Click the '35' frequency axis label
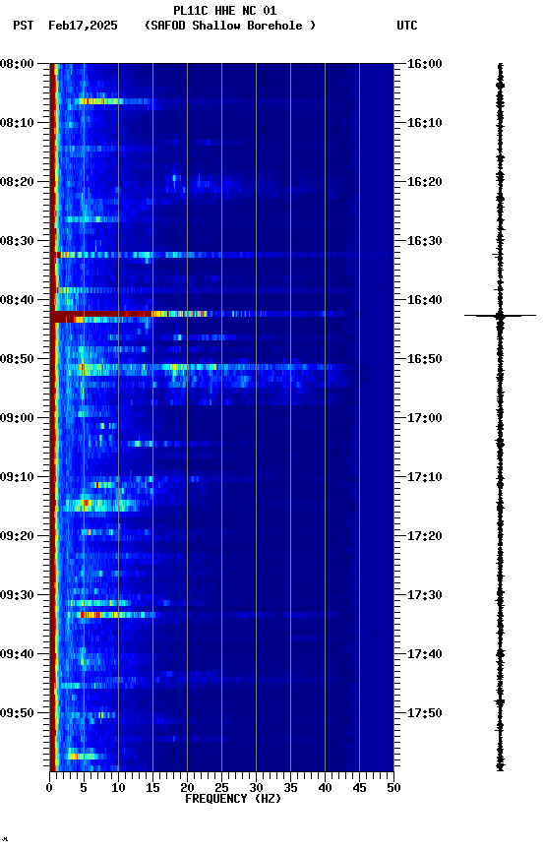 tap(290, 788)
